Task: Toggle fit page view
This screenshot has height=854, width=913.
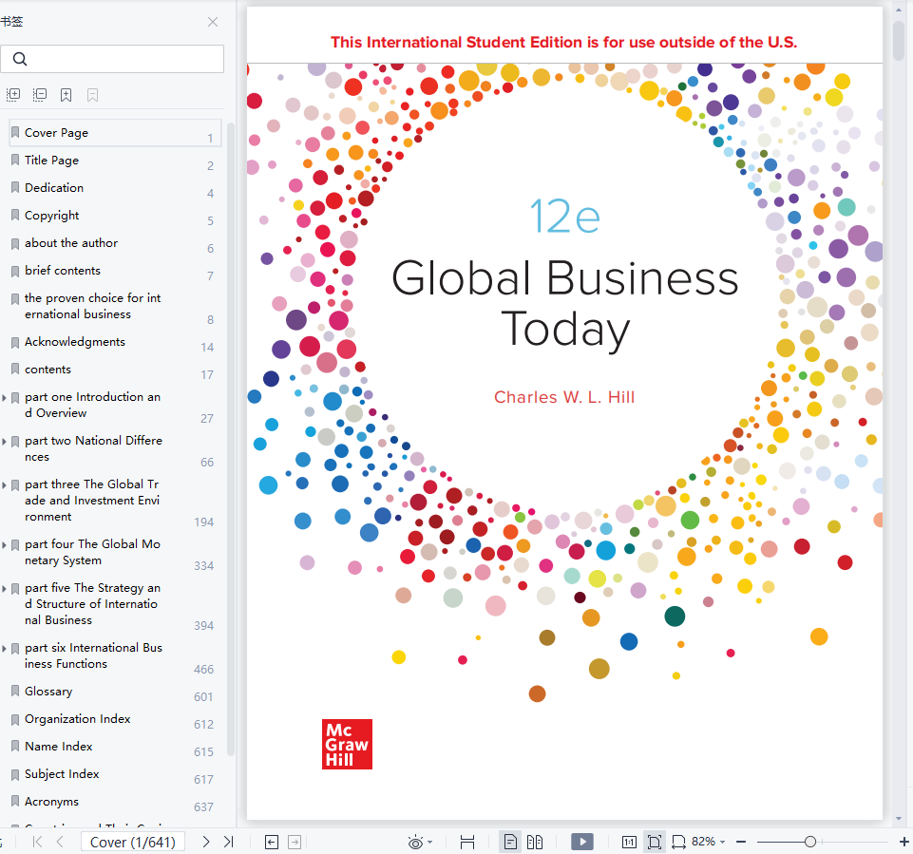Action: [x=654, y=842]
